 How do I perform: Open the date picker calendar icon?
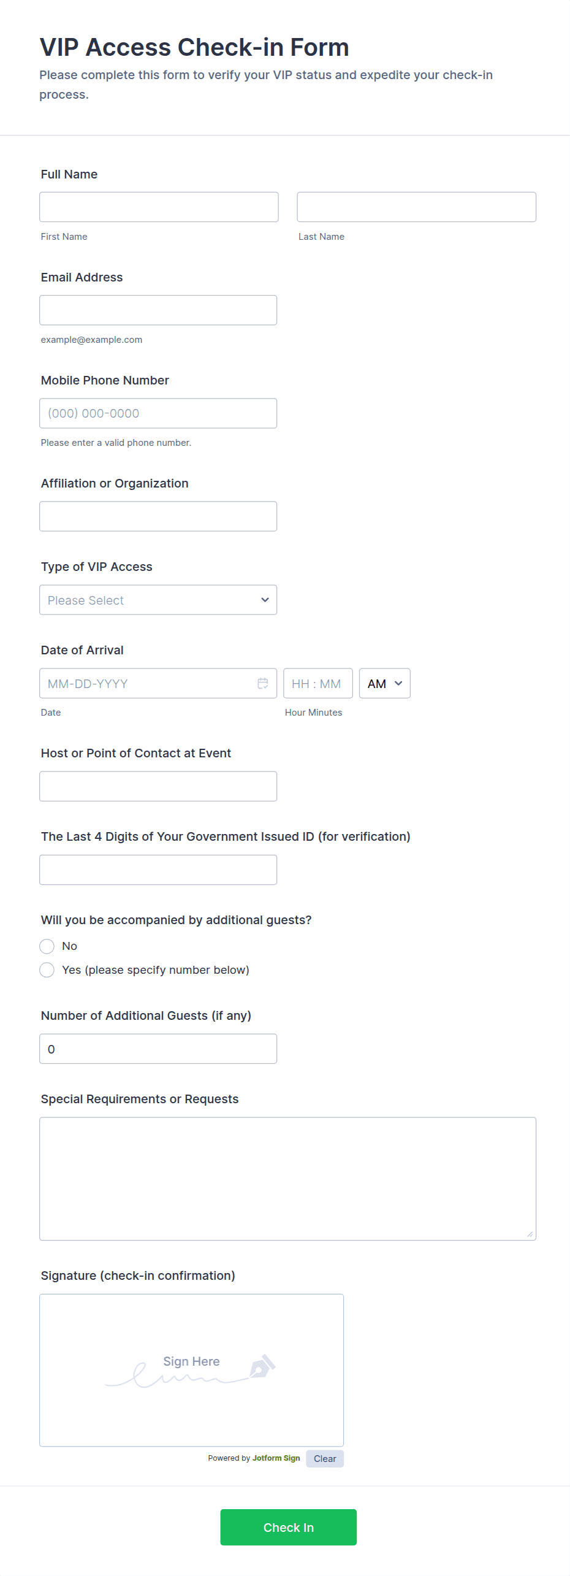click(263, 683)
